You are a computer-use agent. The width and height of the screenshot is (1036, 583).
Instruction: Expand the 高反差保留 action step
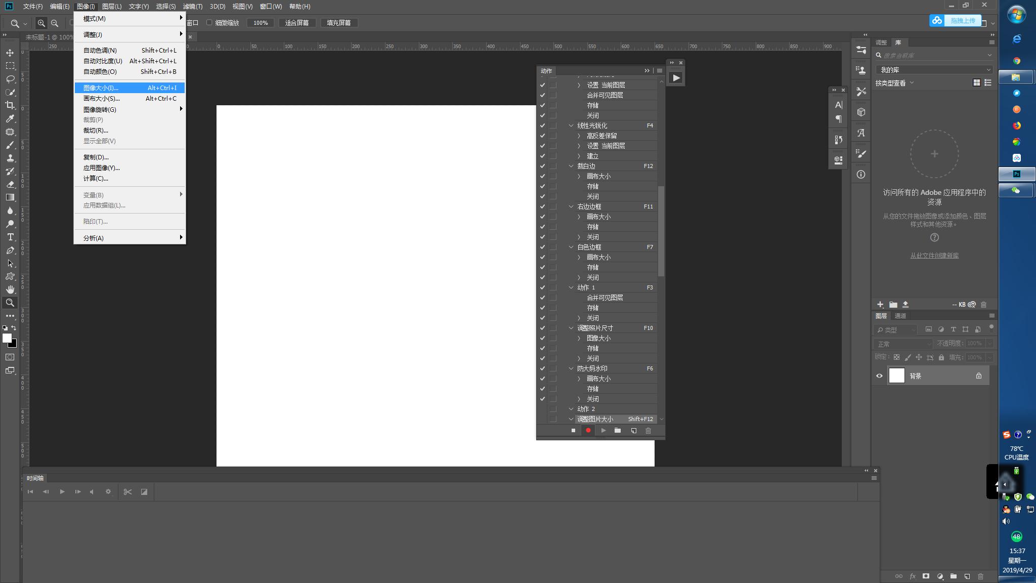coord(579,136)
